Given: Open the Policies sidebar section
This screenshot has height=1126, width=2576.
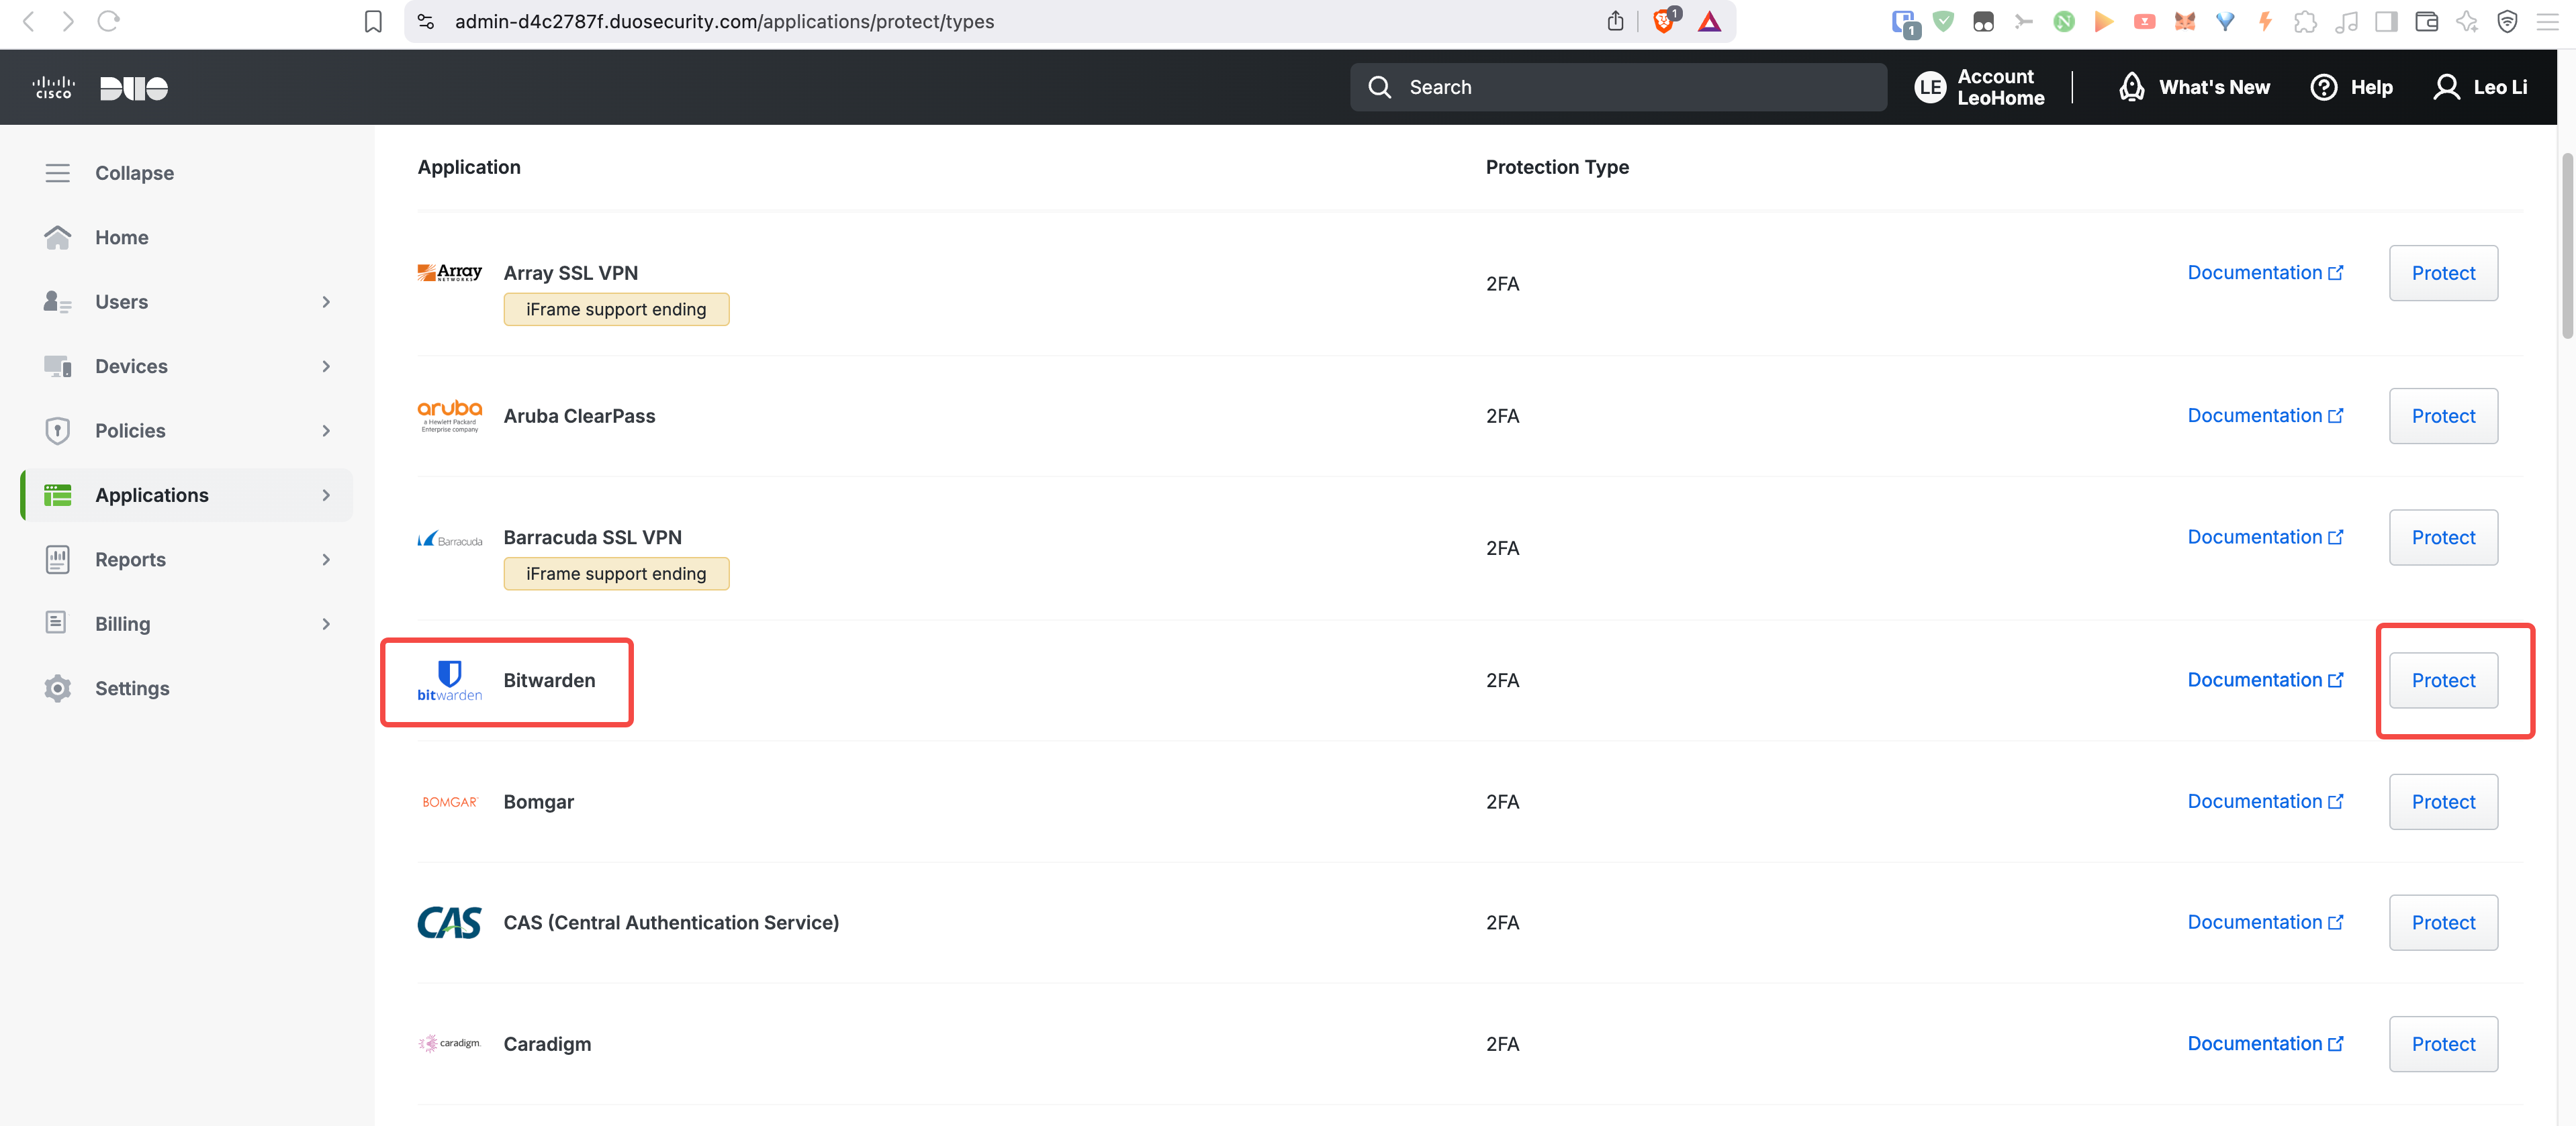Looking at the screenshot, I should (x=187, y=431).
